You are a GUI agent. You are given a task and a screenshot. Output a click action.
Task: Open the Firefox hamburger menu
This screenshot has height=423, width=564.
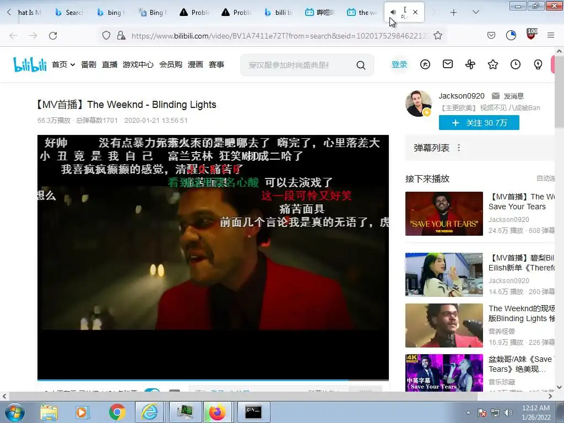(x=551, y=35)
